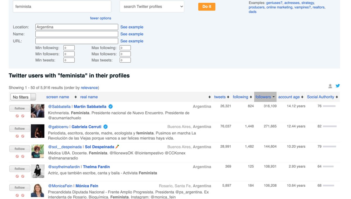Image resolution: width=351 pixels, height=199 pixels.
Task: Click the Social Authority bar for score 64
Action: tap(328, 166)
